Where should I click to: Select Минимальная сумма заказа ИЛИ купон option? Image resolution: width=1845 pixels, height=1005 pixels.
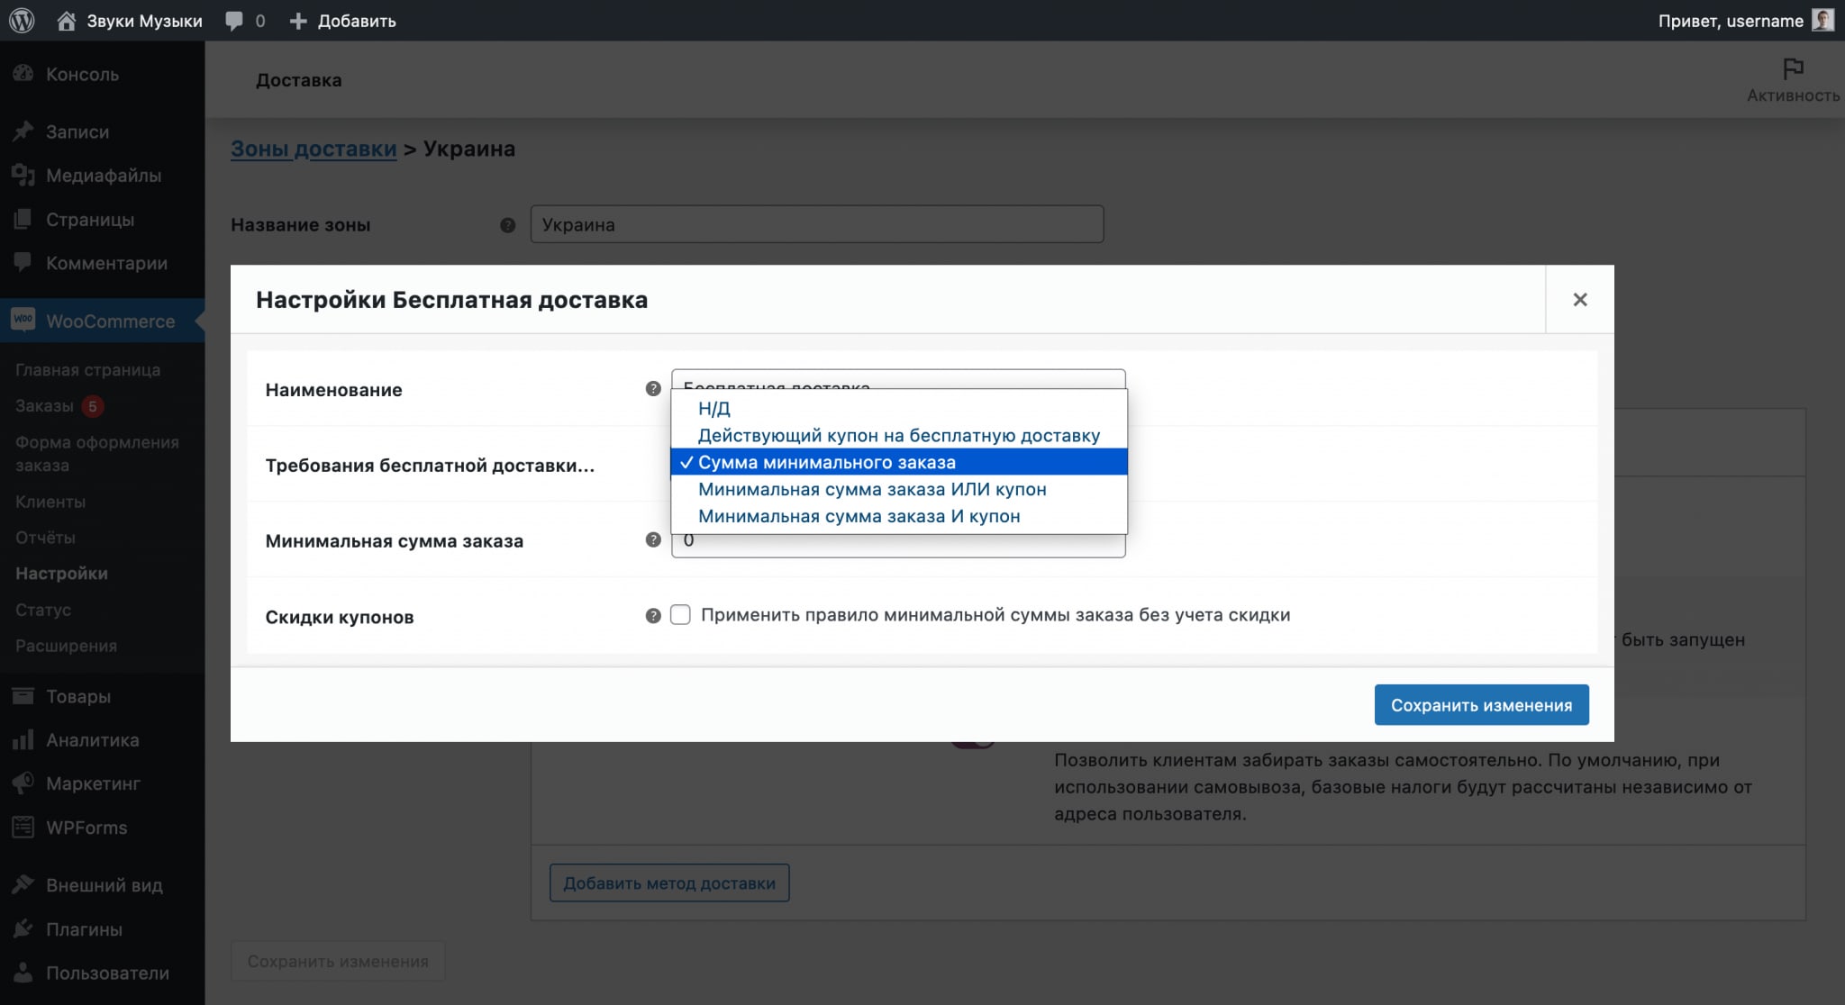[899, 489]
